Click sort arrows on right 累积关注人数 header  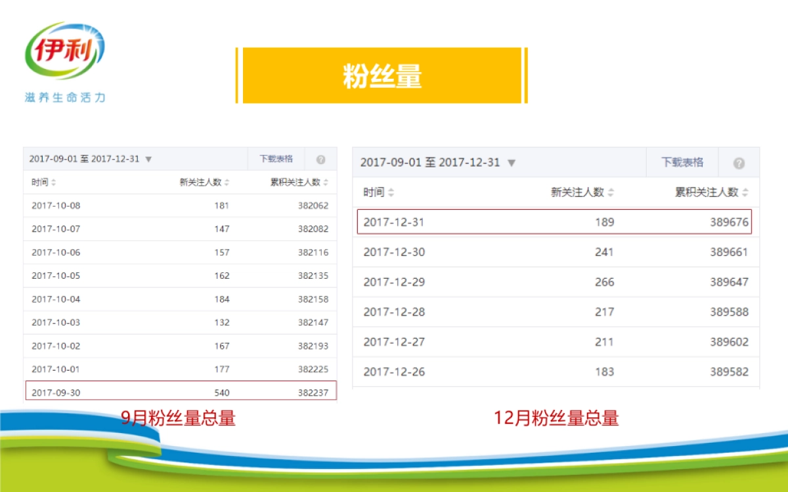point(745,192)
